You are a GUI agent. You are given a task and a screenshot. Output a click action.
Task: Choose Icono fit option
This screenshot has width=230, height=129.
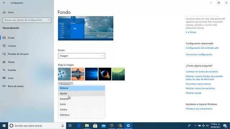(x=82, y=104)
